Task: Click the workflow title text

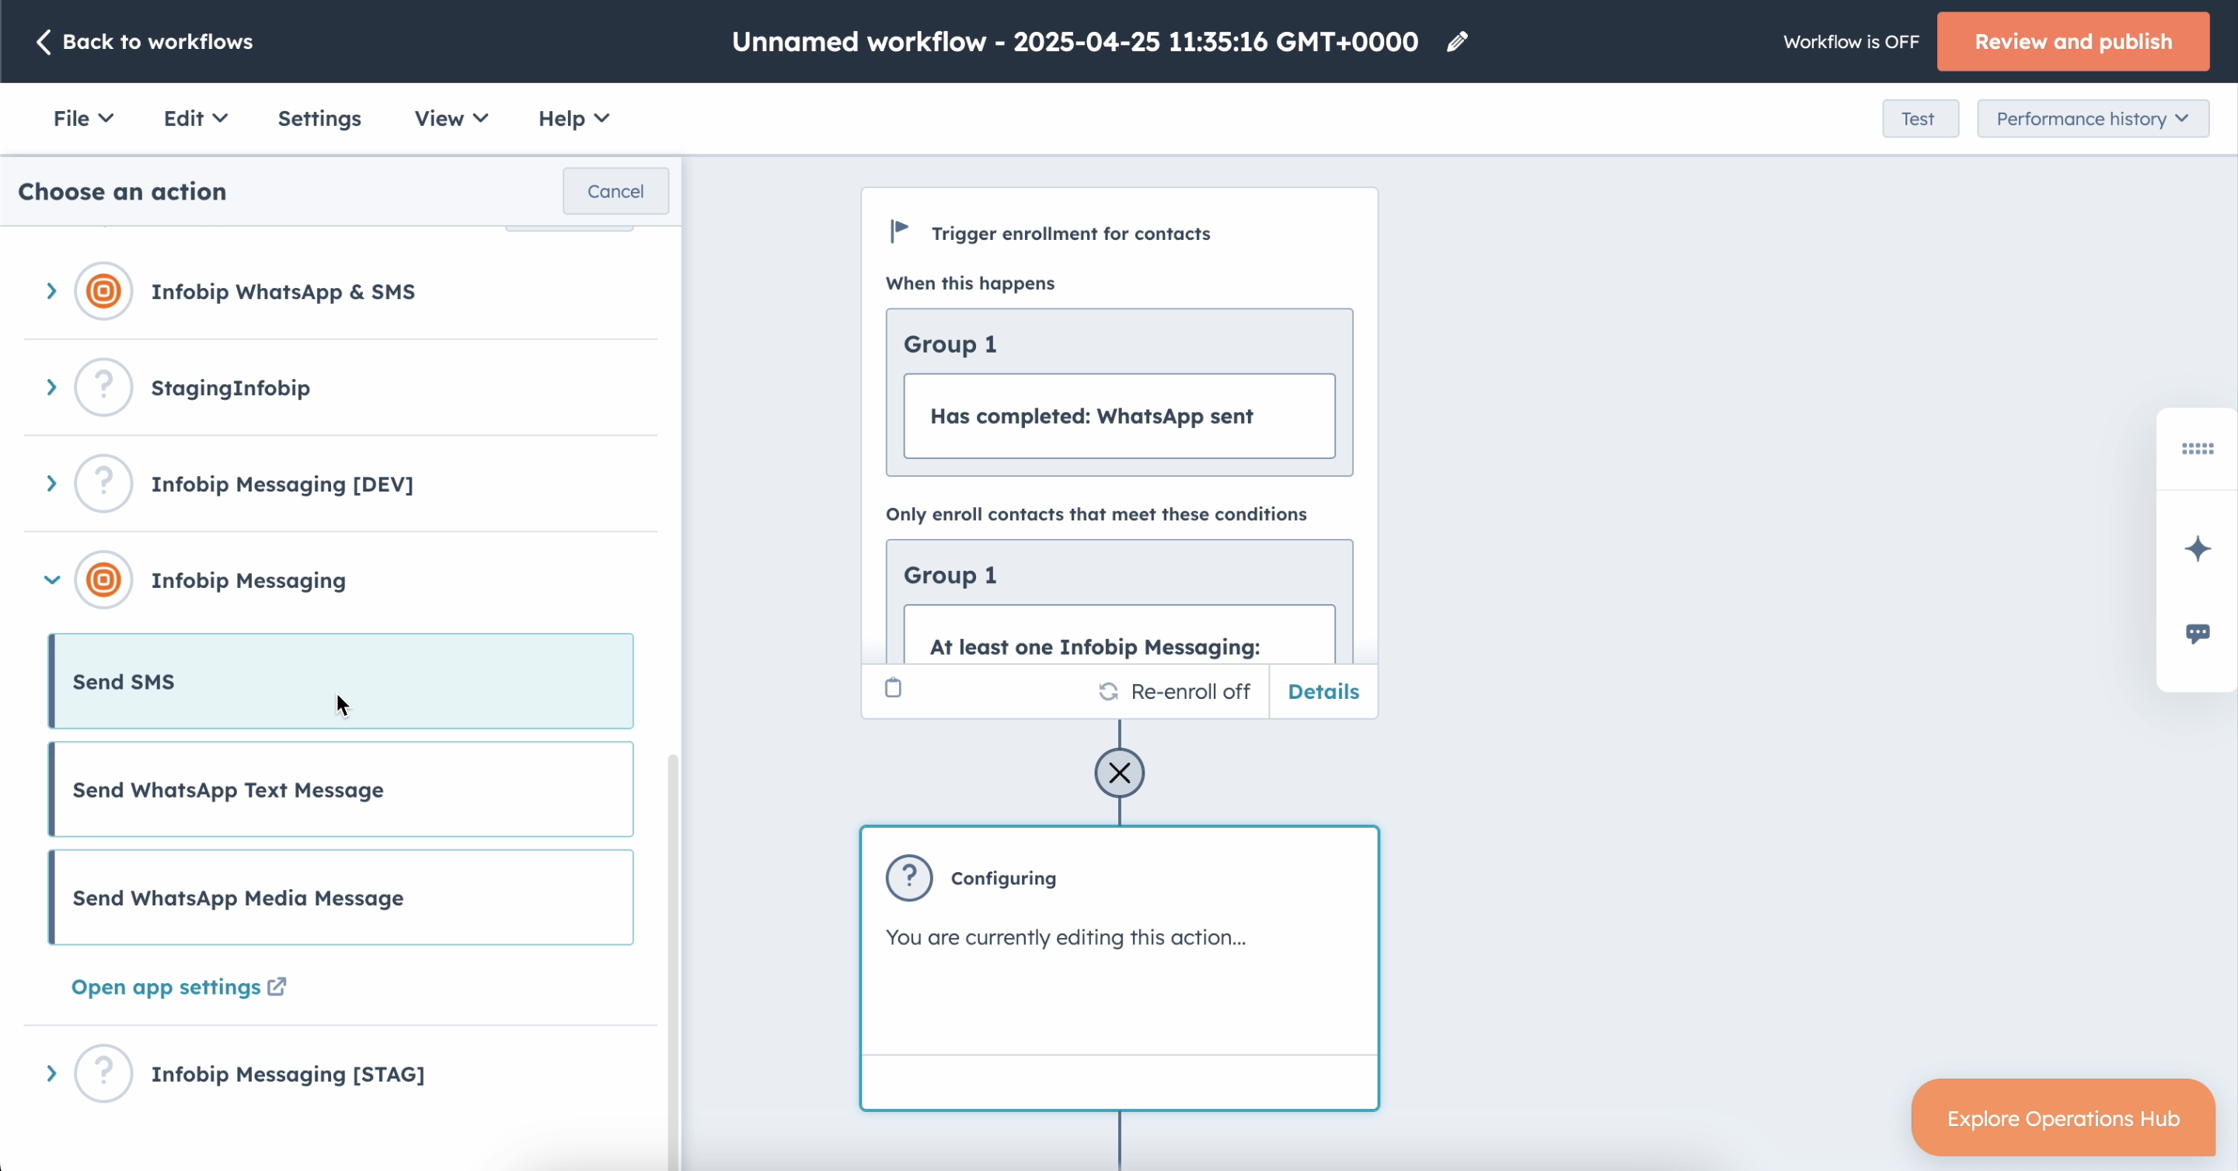Action: [x=1075, y=42]
